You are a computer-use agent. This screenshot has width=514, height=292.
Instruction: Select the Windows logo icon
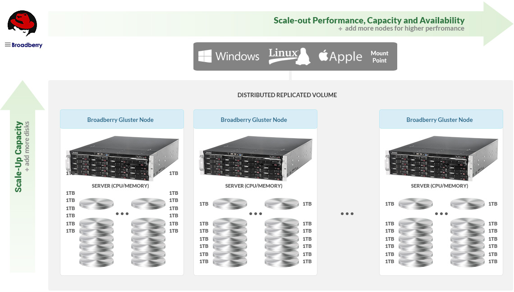(205, 56)
